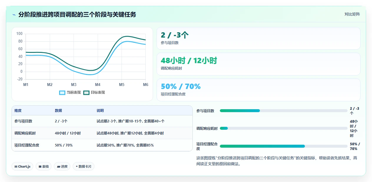Click the M1 axis label on chart
The width and height of the screenshot is (372, 182).
26,85
